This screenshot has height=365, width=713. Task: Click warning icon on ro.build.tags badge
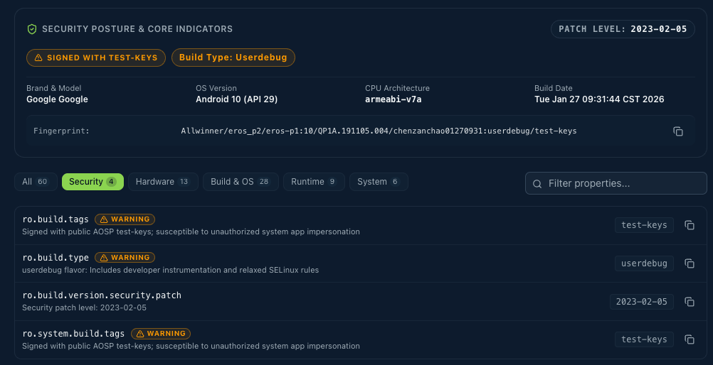104,219
